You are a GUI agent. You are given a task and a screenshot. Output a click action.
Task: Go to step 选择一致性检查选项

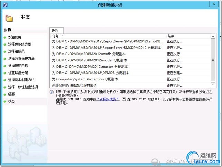(23, 87)
